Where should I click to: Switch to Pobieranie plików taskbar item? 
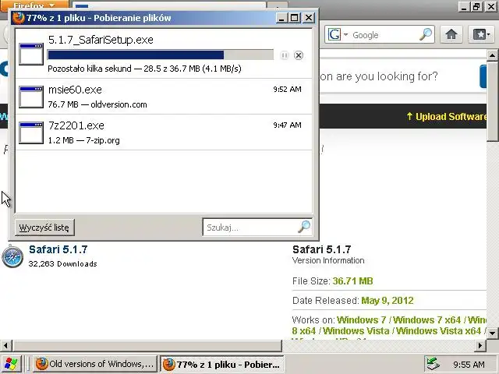pyautogui.click(x=221, y=364)
